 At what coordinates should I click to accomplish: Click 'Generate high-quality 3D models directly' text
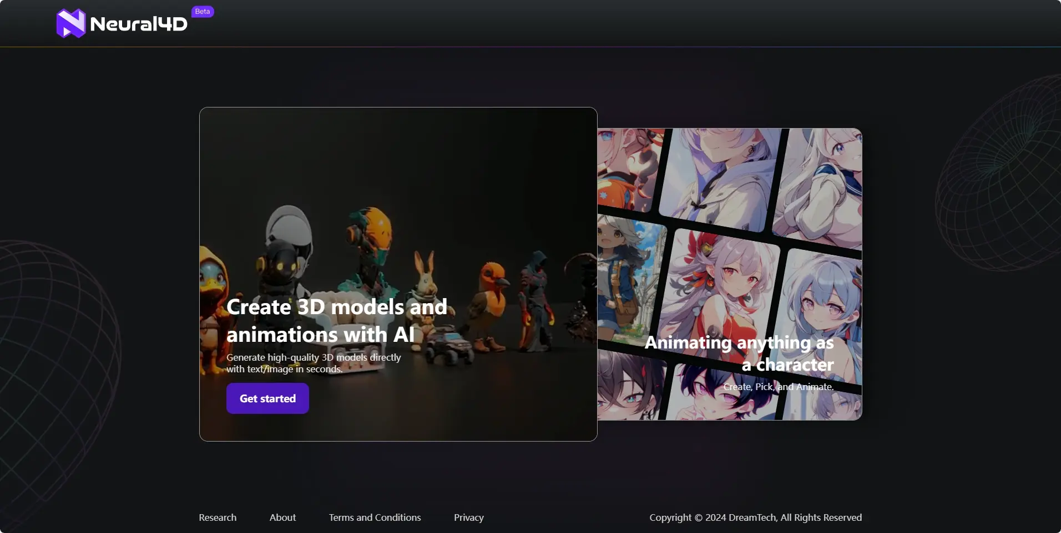pyautogui.click(x=314, y=357)
